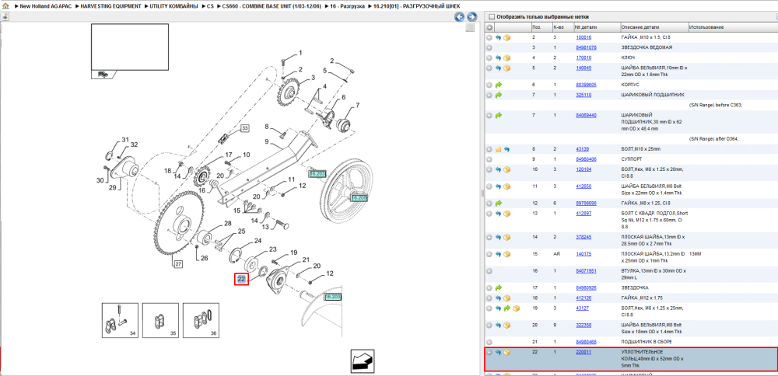The image size is (778, 376).
Task: Click the next diagram arrow button
Action: pos(472,17)
